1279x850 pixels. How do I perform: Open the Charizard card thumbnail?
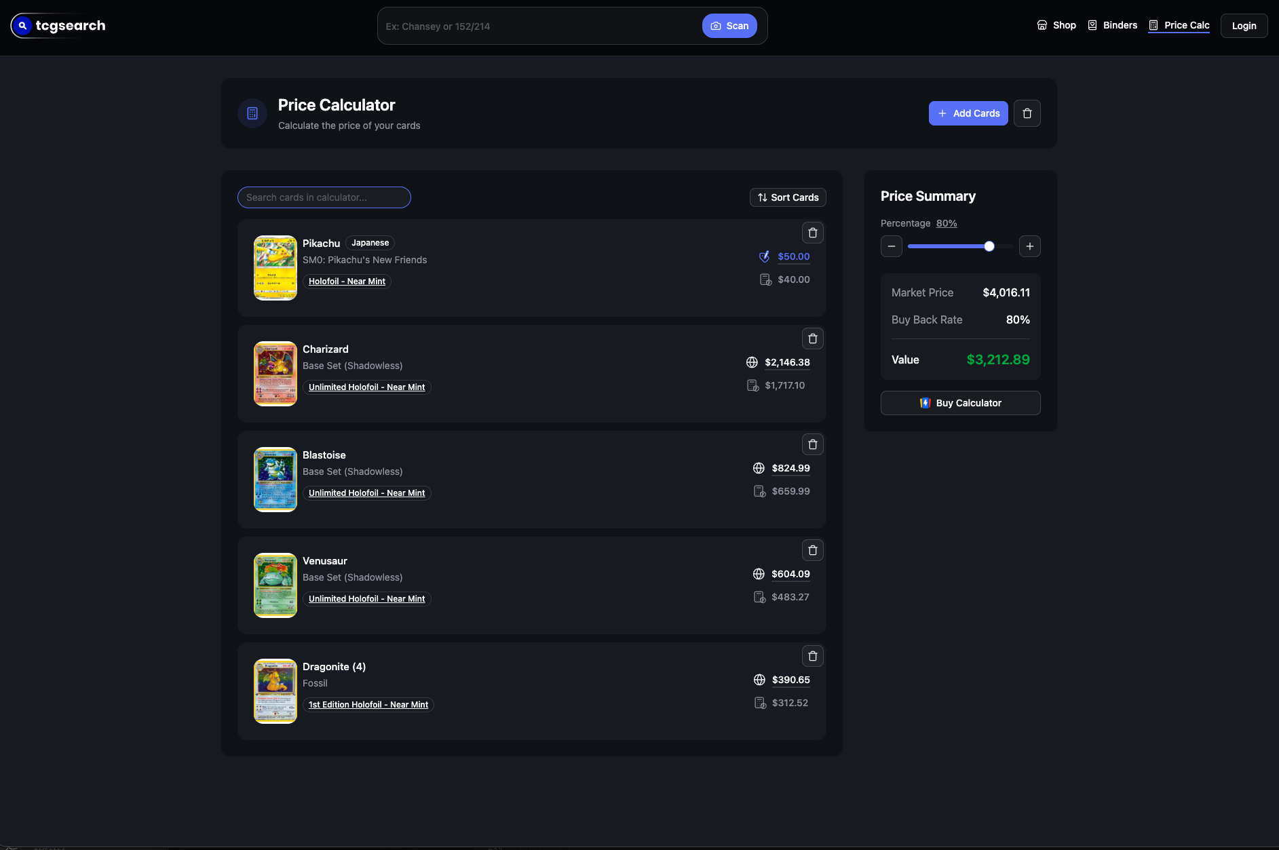click(275, 374)
